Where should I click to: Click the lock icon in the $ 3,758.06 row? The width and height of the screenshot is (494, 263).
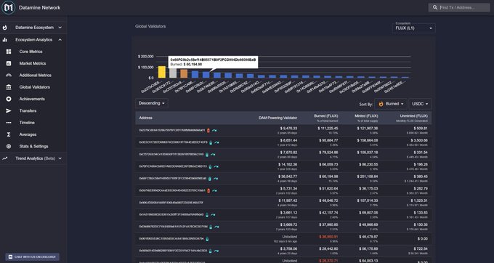(x=210, y=251)
